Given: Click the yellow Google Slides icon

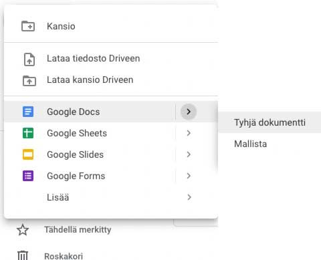Looking at the screenshot, I should click(x=28, y=154).
